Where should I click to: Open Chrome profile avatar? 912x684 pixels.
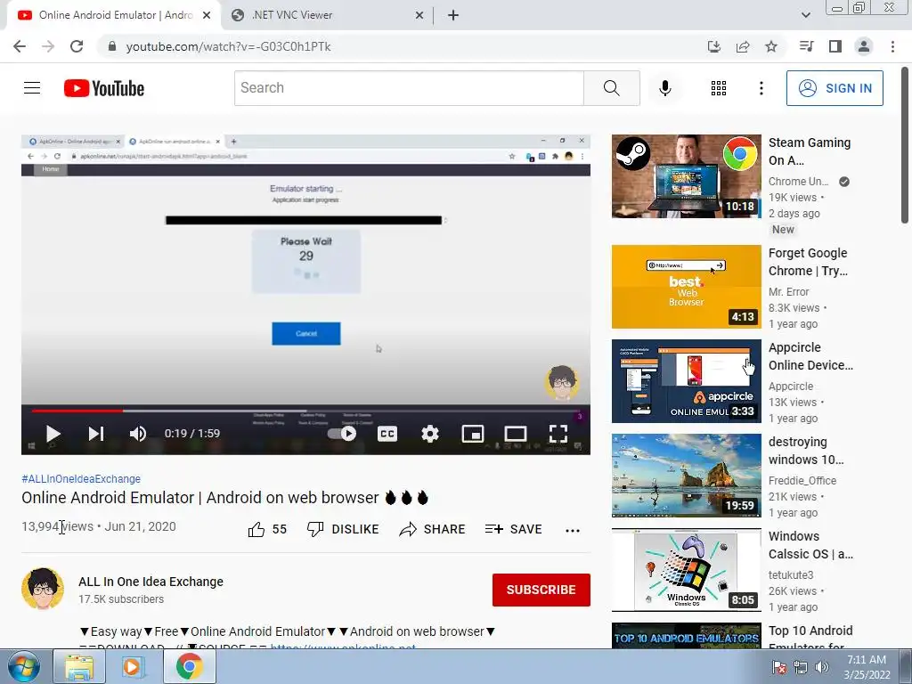[864, 46]
